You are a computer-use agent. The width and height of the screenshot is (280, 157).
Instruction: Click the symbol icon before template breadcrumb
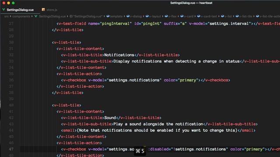108,16
